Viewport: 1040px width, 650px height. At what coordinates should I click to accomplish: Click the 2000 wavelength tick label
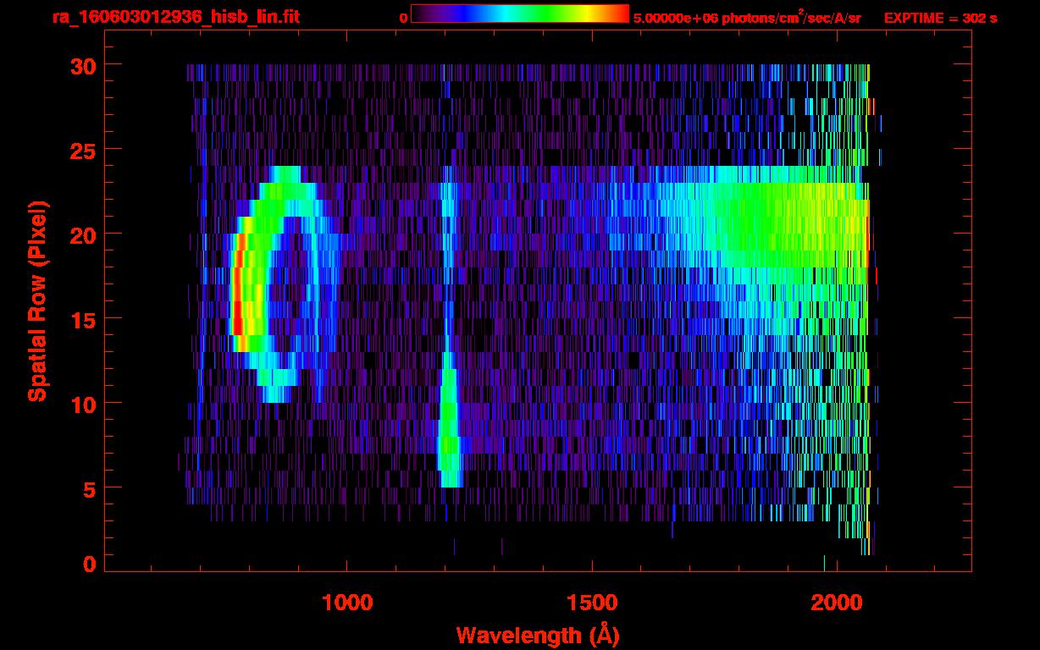pyautogui.click(x=837, y=603)
